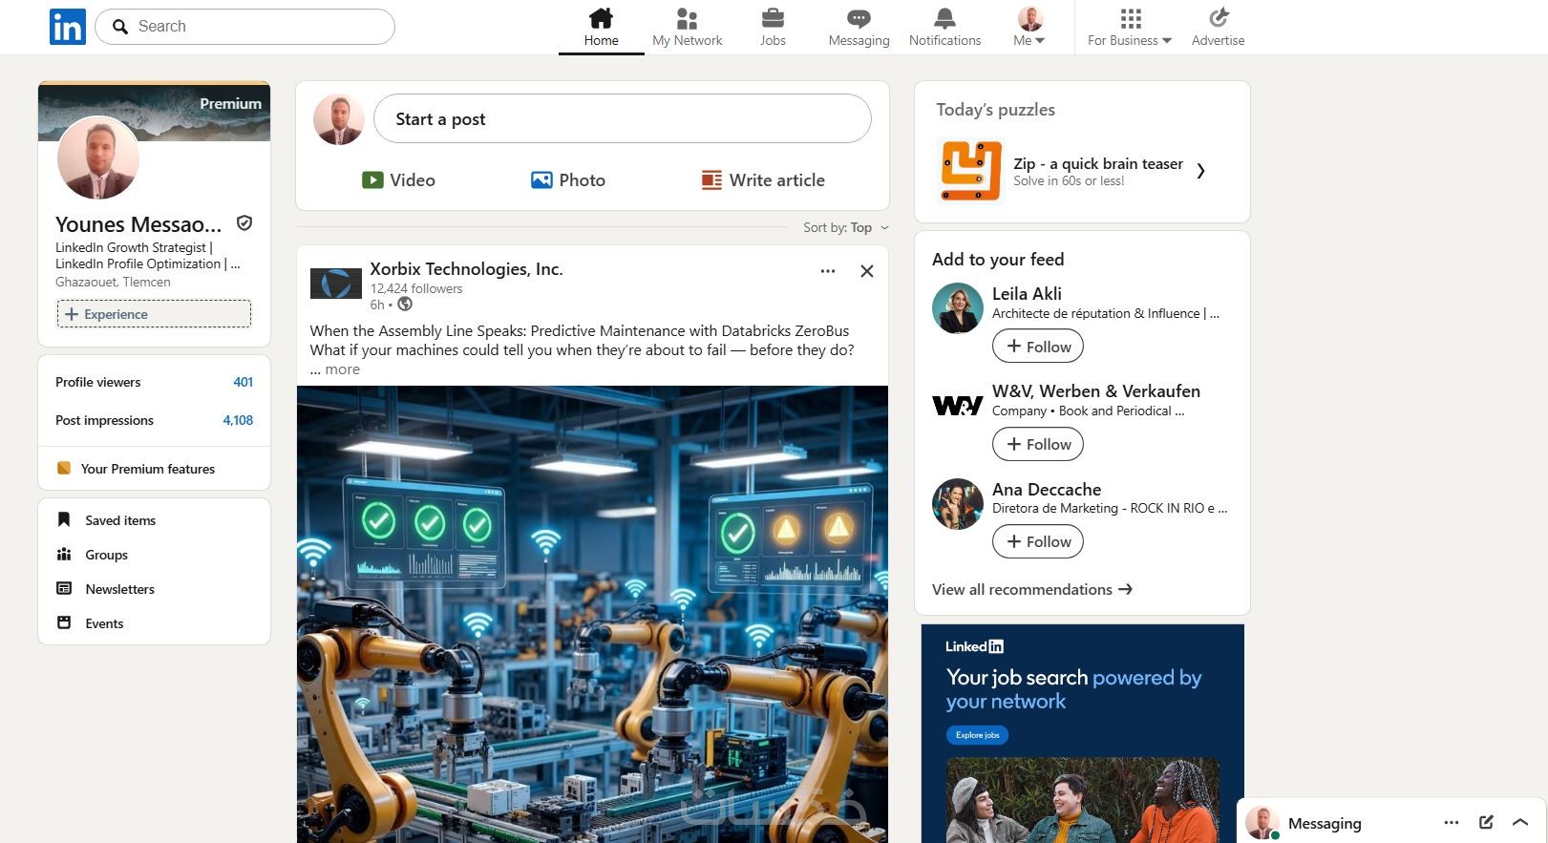The width and height of the screenshot is (1548, 843).
Task: Open the profile photo in the left card
Action: pyautogui.click(x=98, y=158)
